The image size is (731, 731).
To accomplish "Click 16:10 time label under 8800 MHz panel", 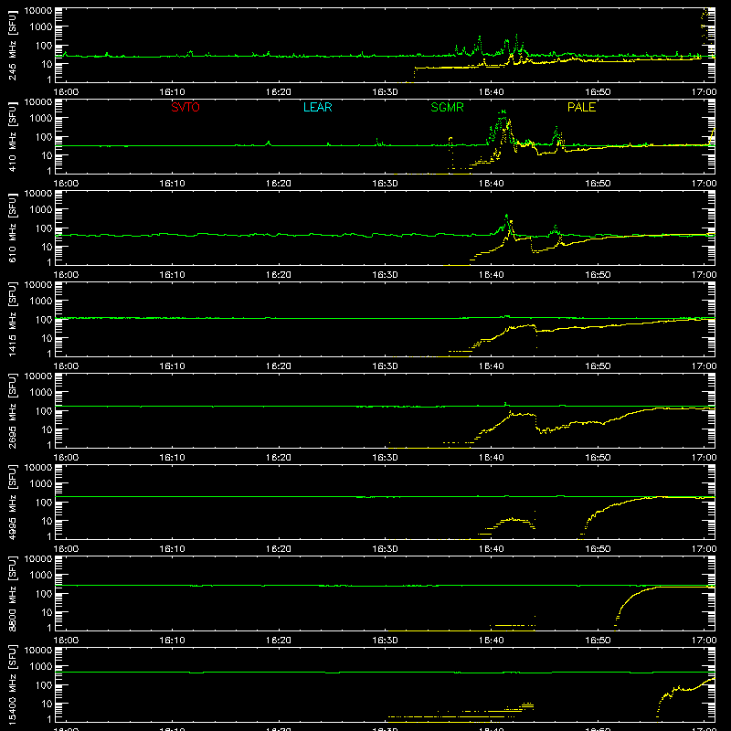I will pos(172,641).
